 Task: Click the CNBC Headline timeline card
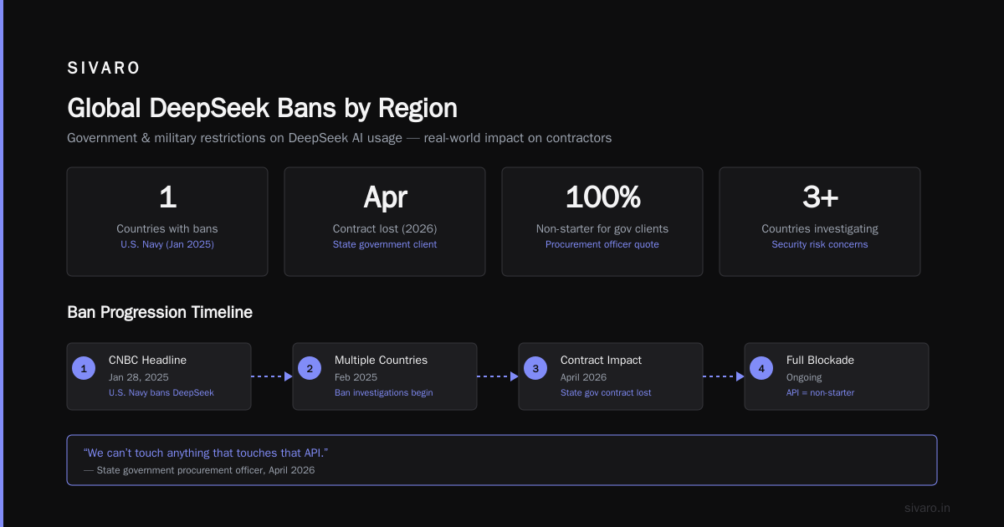tap(159, 376)
